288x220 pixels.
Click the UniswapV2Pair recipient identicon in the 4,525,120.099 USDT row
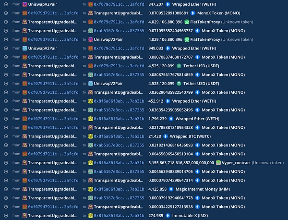pos(90,84)
